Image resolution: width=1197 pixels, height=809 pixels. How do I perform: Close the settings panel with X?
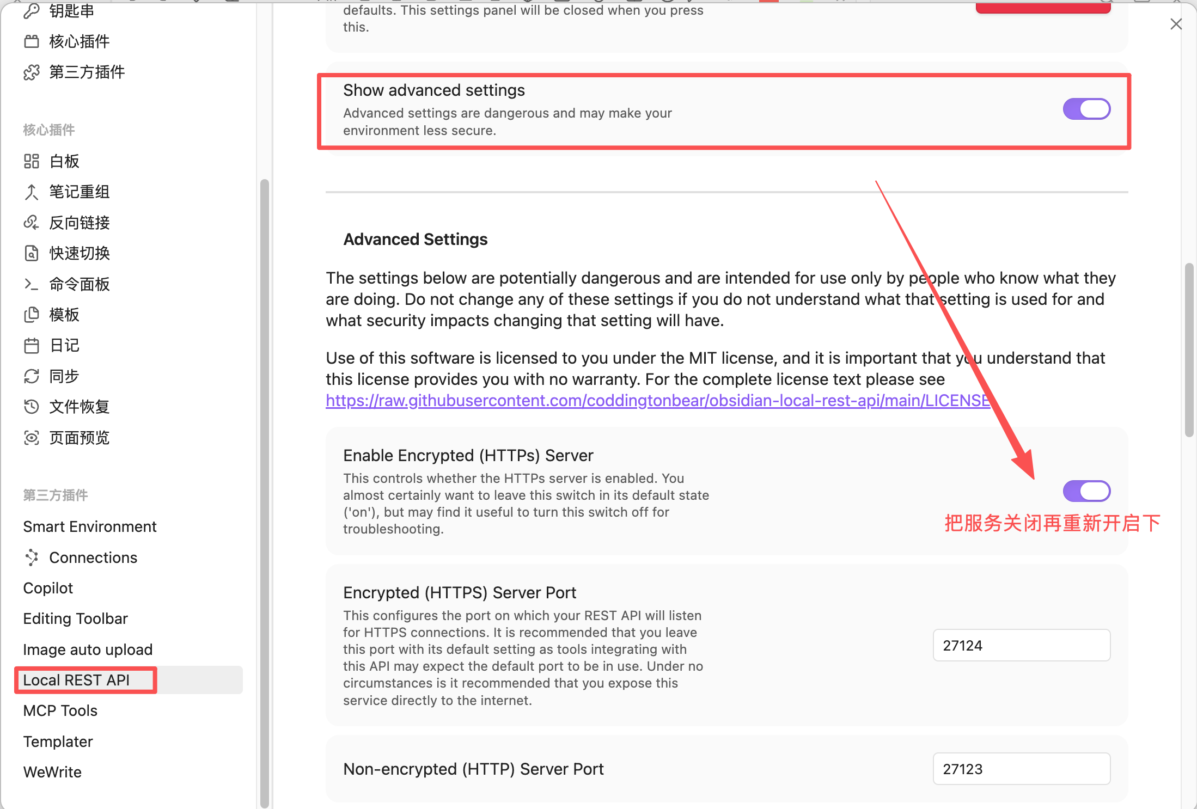(x=1176, y=24)
